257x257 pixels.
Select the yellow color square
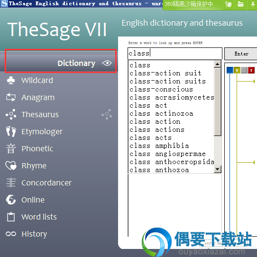point(237,70)
